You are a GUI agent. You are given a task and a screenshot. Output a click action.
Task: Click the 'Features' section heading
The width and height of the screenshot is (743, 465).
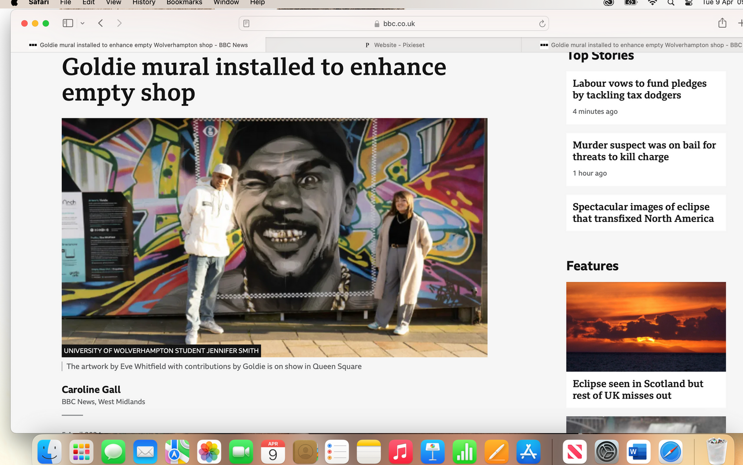tap(592, 266)
